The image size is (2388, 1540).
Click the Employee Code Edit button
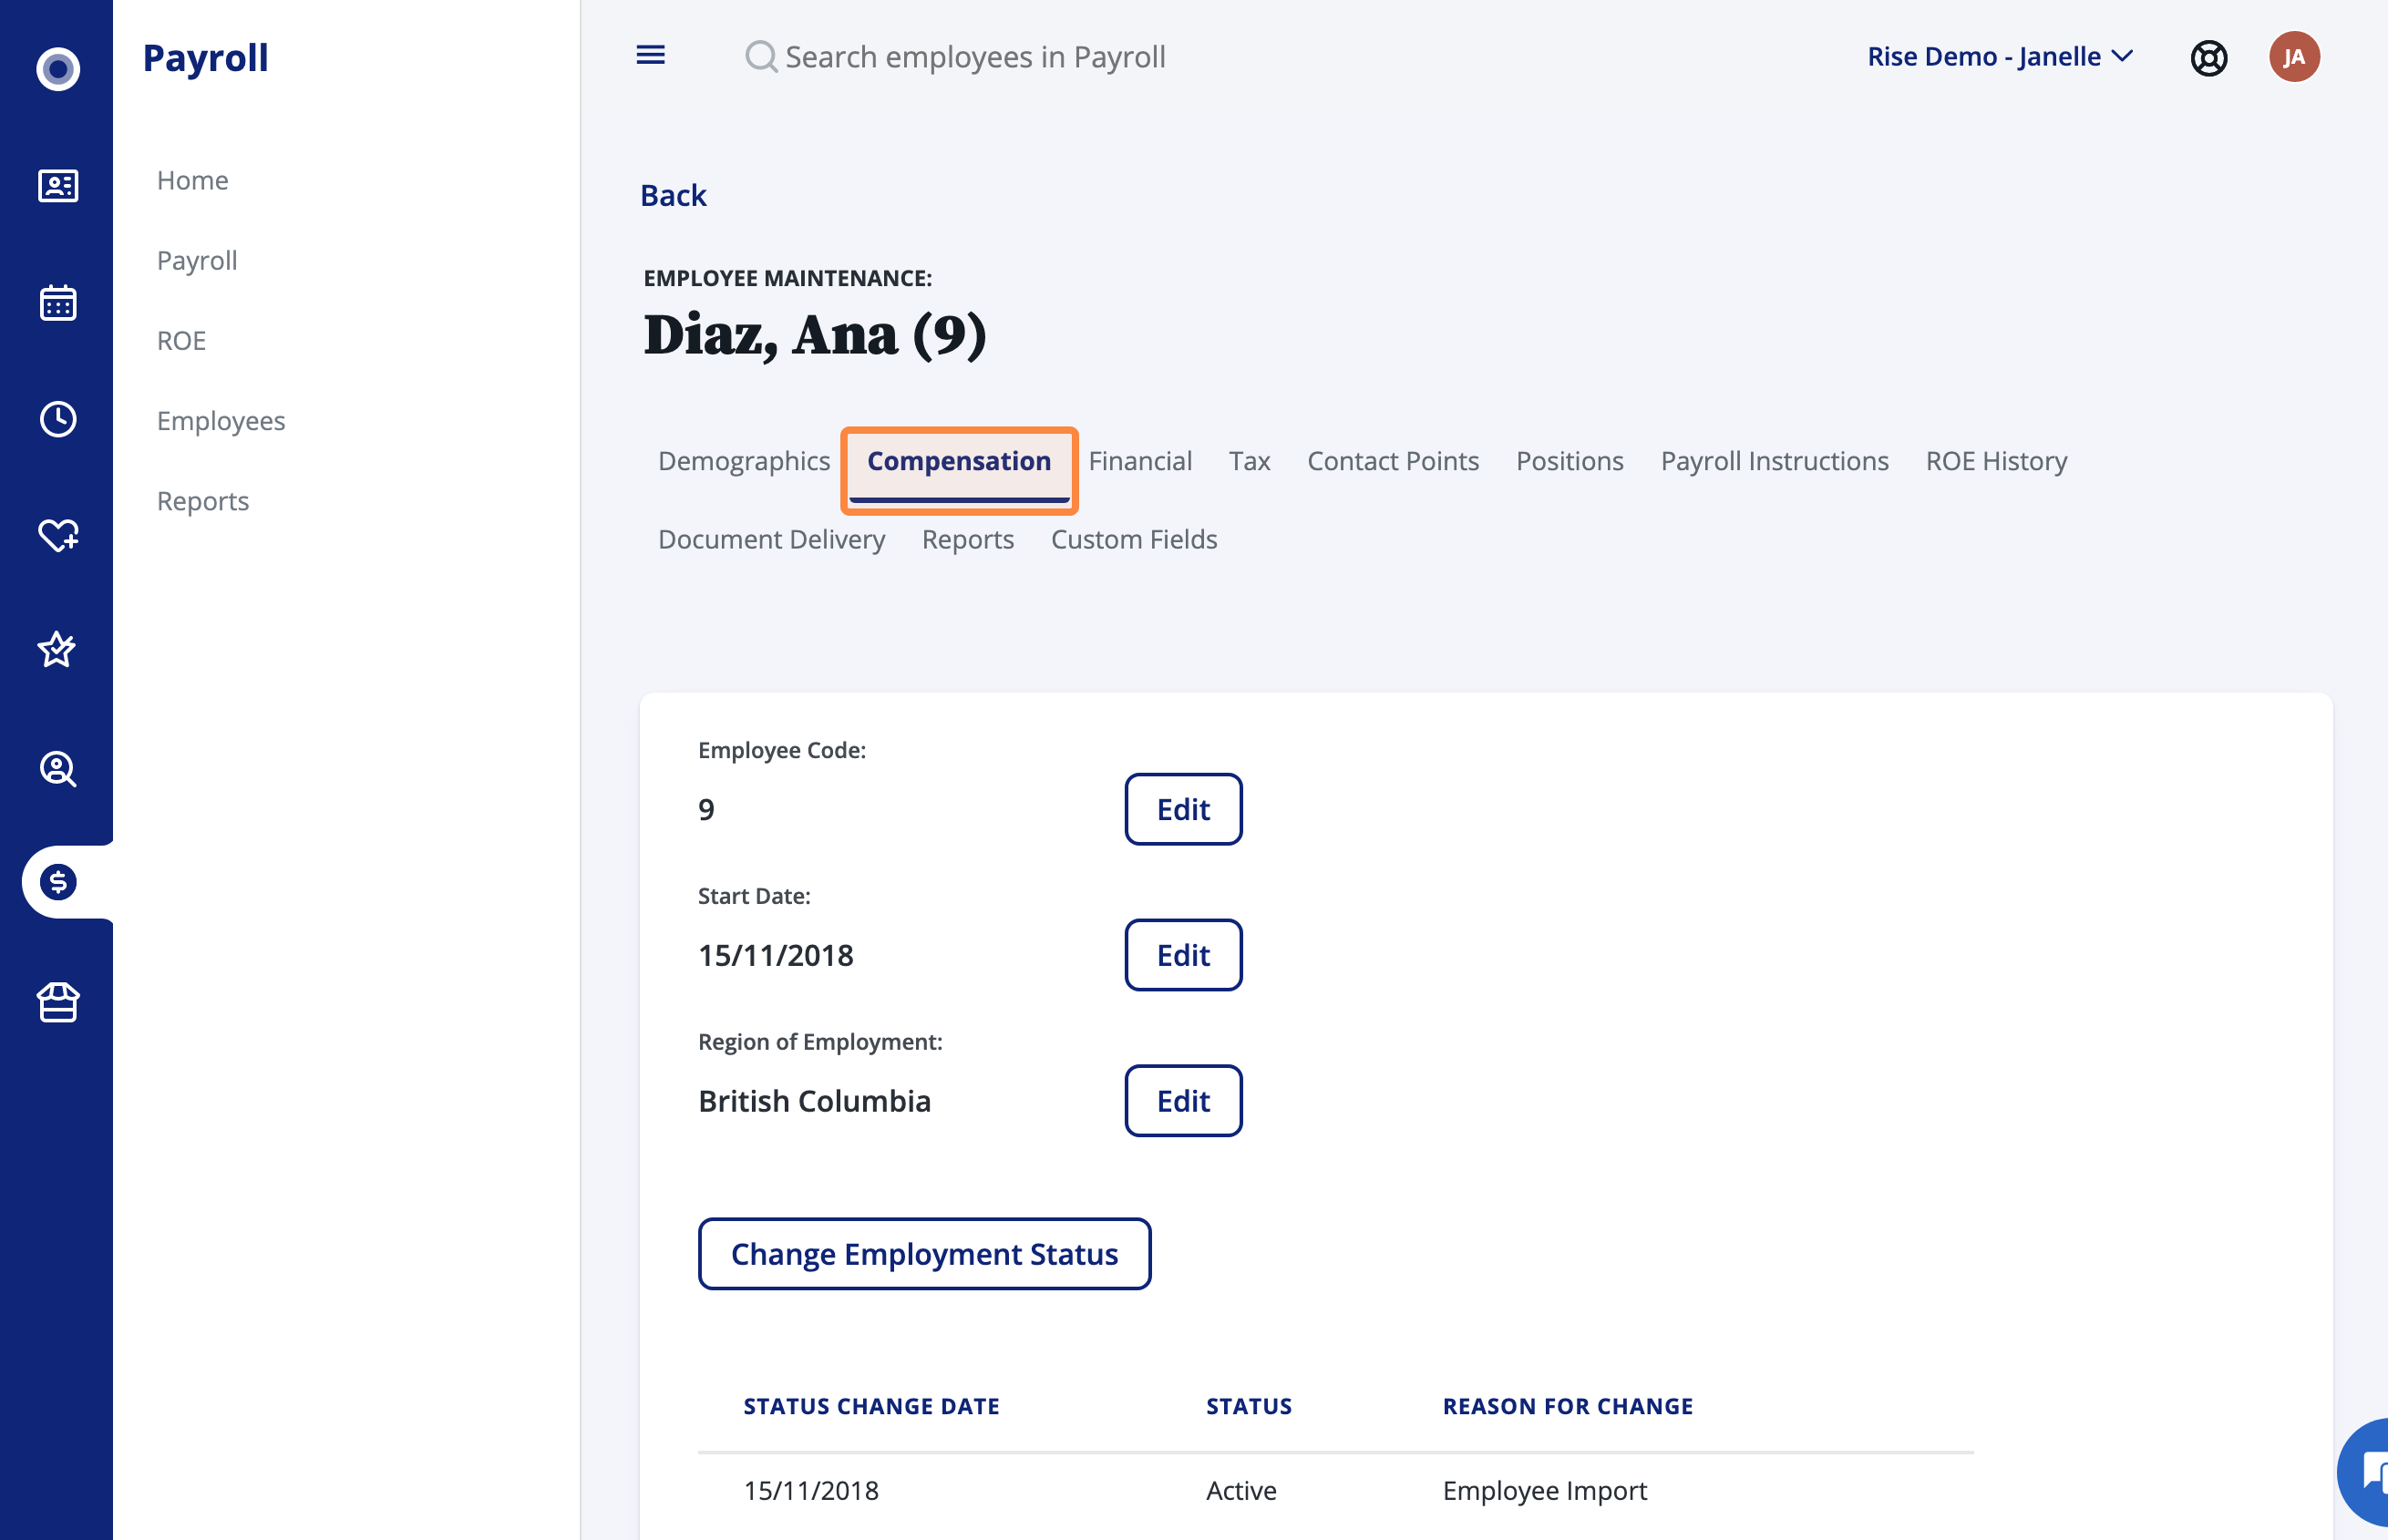(1184, 807)
